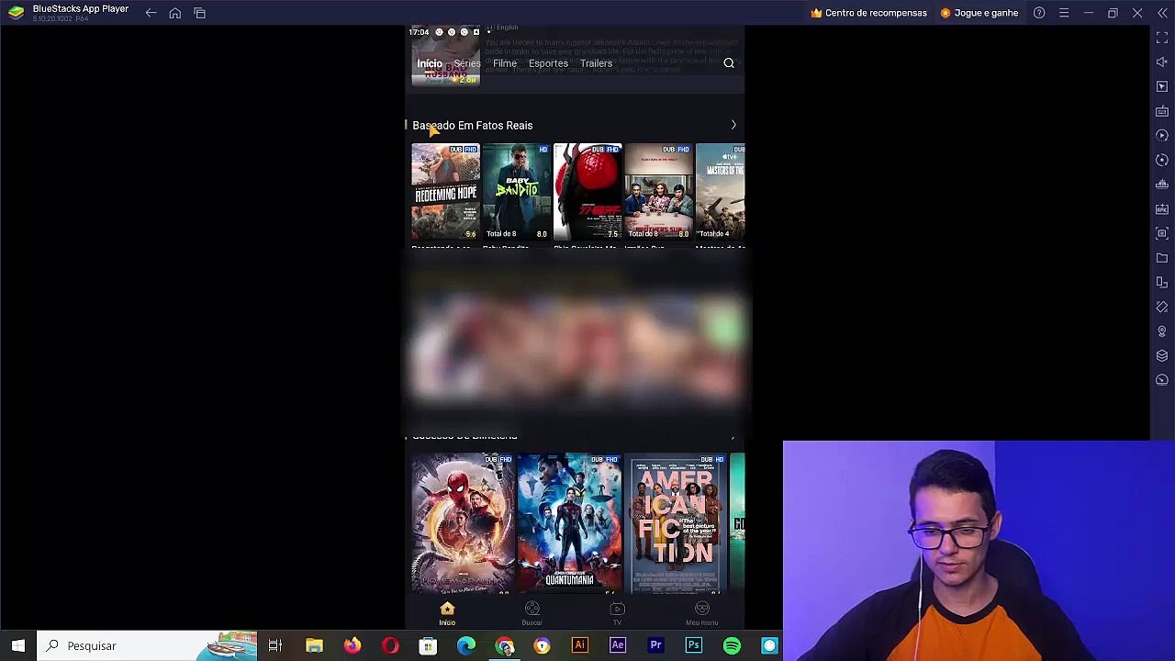This screenshot has width=1175, height=661.
Task: Switch to the Filme tab
Action: point(505,63)
